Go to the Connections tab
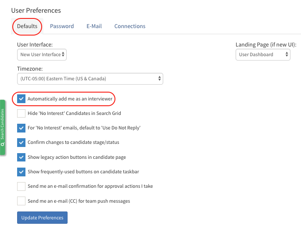301x240 pixels. [130, 26]
